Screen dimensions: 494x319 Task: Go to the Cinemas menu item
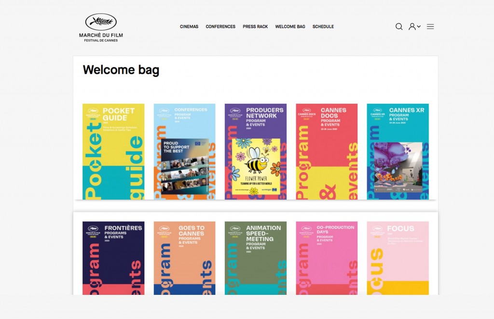189,27
